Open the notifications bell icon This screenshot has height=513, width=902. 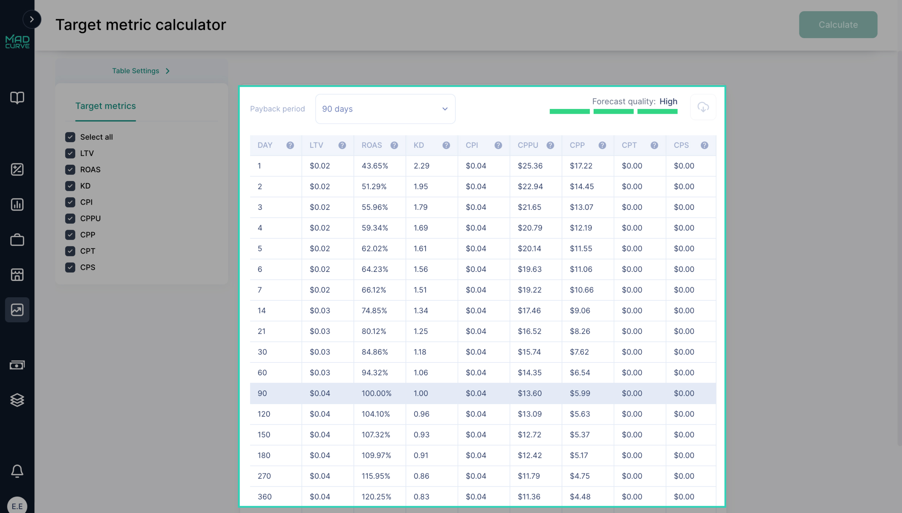coord(17,471)
